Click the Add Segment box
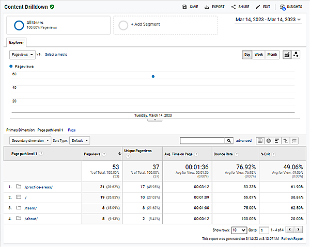 (166, 25)
